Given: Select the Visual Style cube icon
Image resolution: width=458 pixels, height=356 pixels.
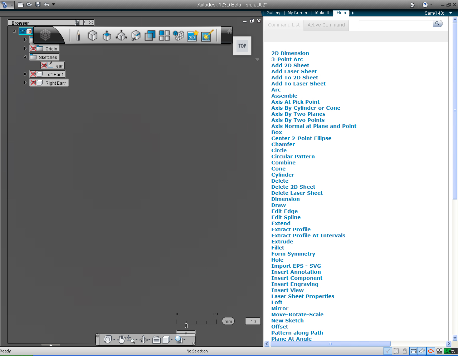Looking at the screenshot, I should pos(166,340).
